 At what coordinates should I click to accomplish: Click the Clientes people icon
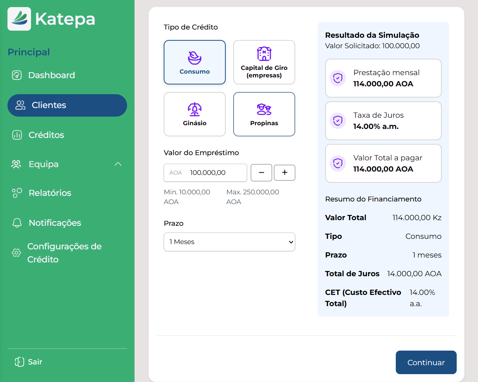point(20,105)
